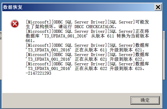Close the 数据恢复 dialog window
The width and height of the screenshot is (167, 109).
[158, 7]
